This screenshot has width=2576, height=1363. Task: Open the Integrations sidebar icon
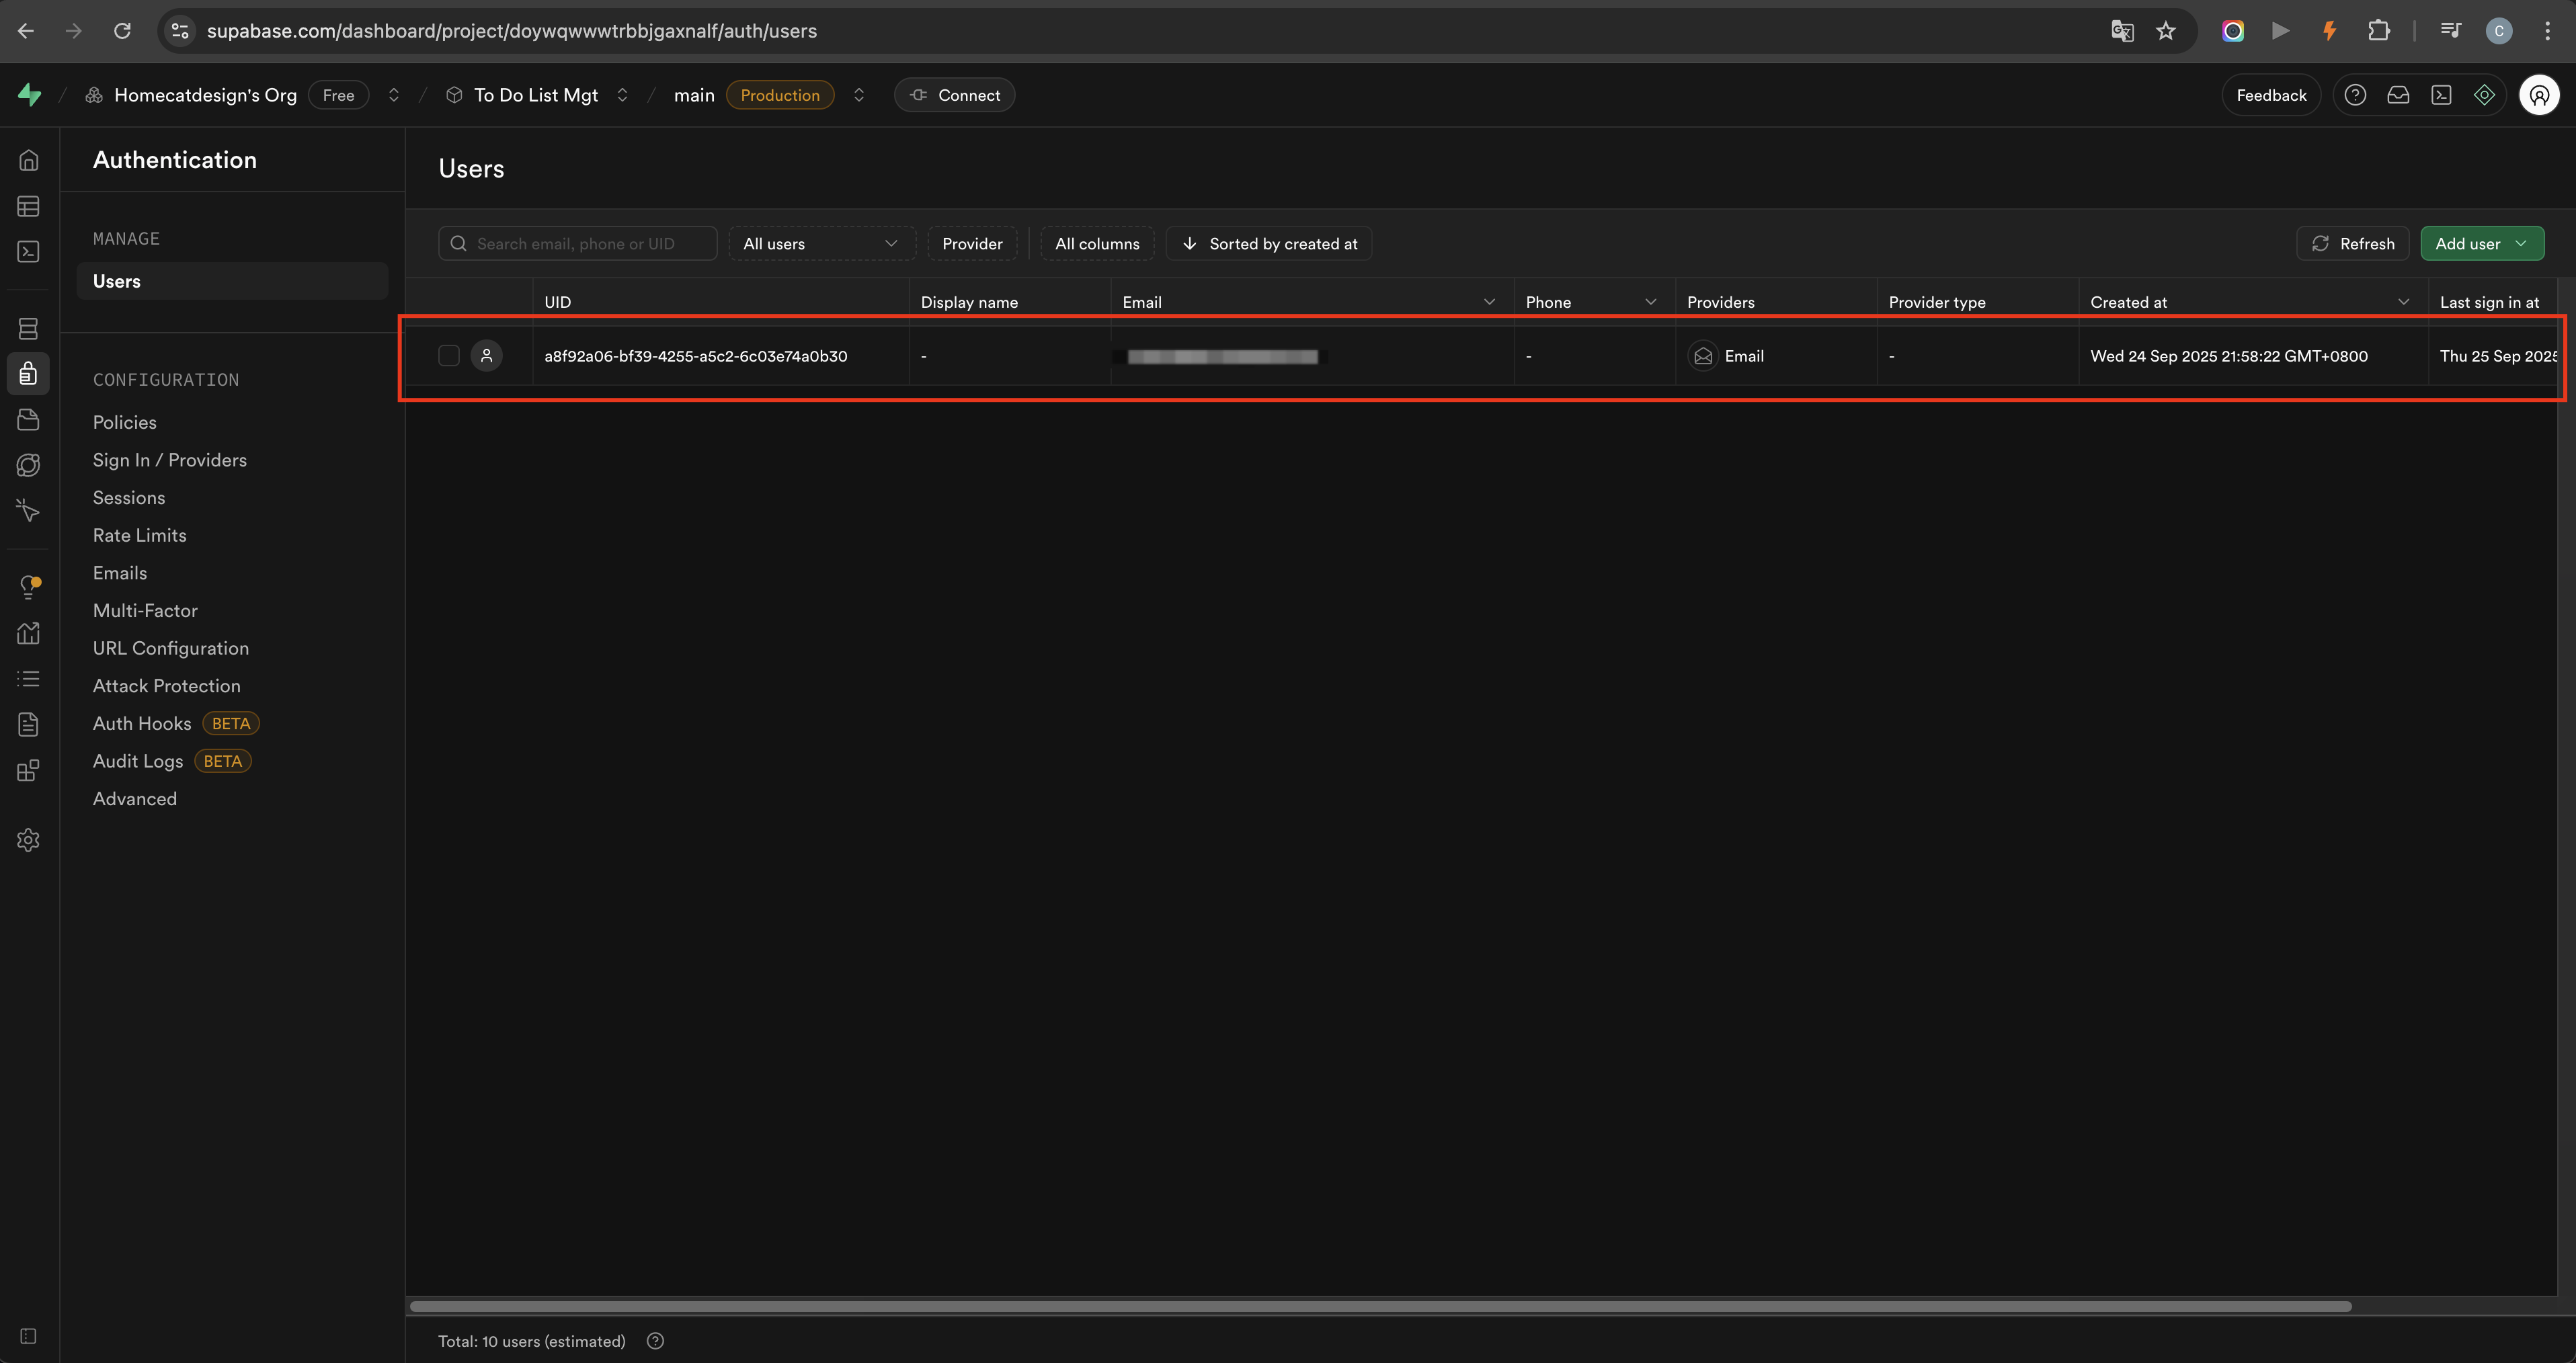tap(29, 770)
